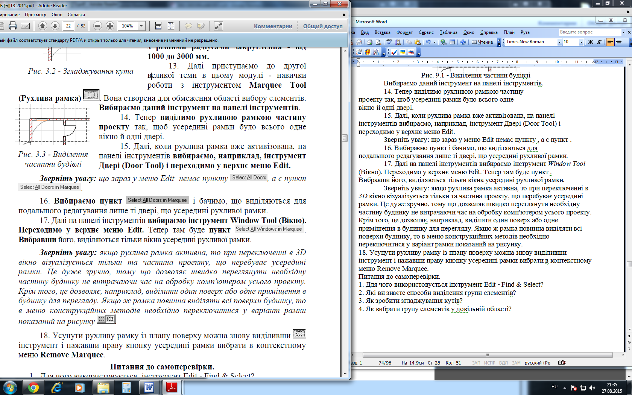Click the spelling status book icon
Image resolution: width=632 pixels, height=395 pixels.
[562, 363]
